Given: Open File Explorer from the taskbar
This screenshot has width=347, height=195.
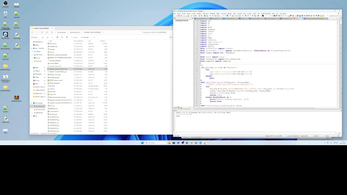Looking at the screenshot, I should 169,143.
